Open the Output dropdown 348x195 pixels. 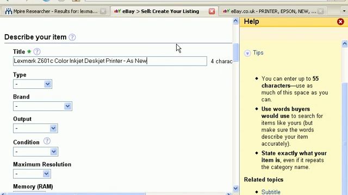[35, 128]
